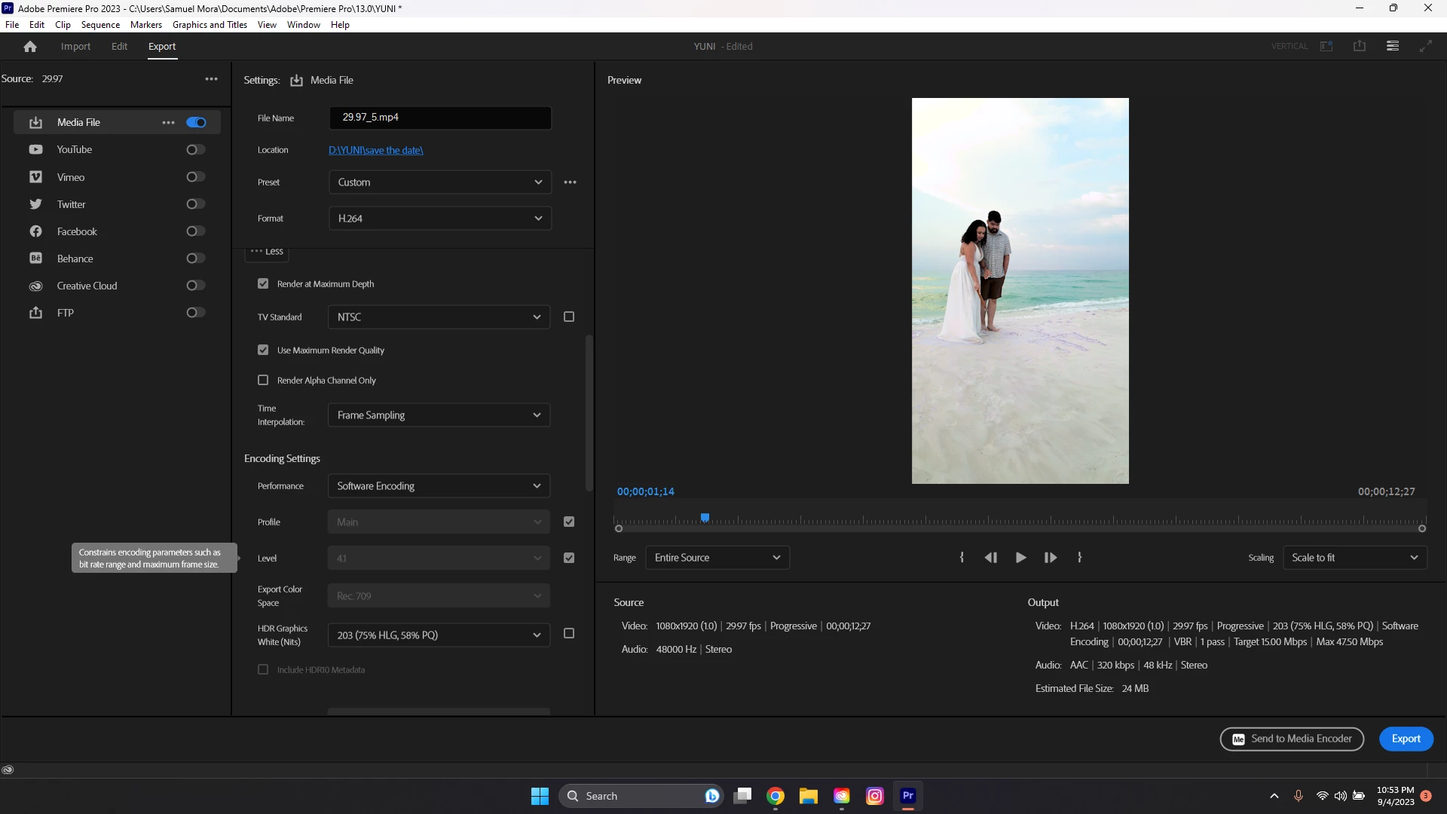Click the blue playhead on preview timeline

[x=705, y=518]
